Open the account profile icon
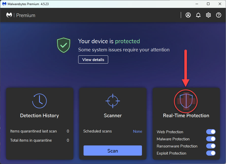This screenshot has height=164, width=226. (x=188, y=15)
